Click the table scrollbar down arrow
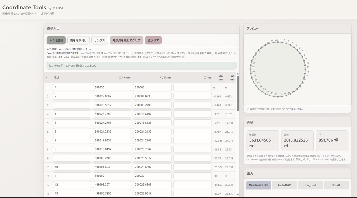The width and height of the screenshot is (357, 198). (238, 195)
